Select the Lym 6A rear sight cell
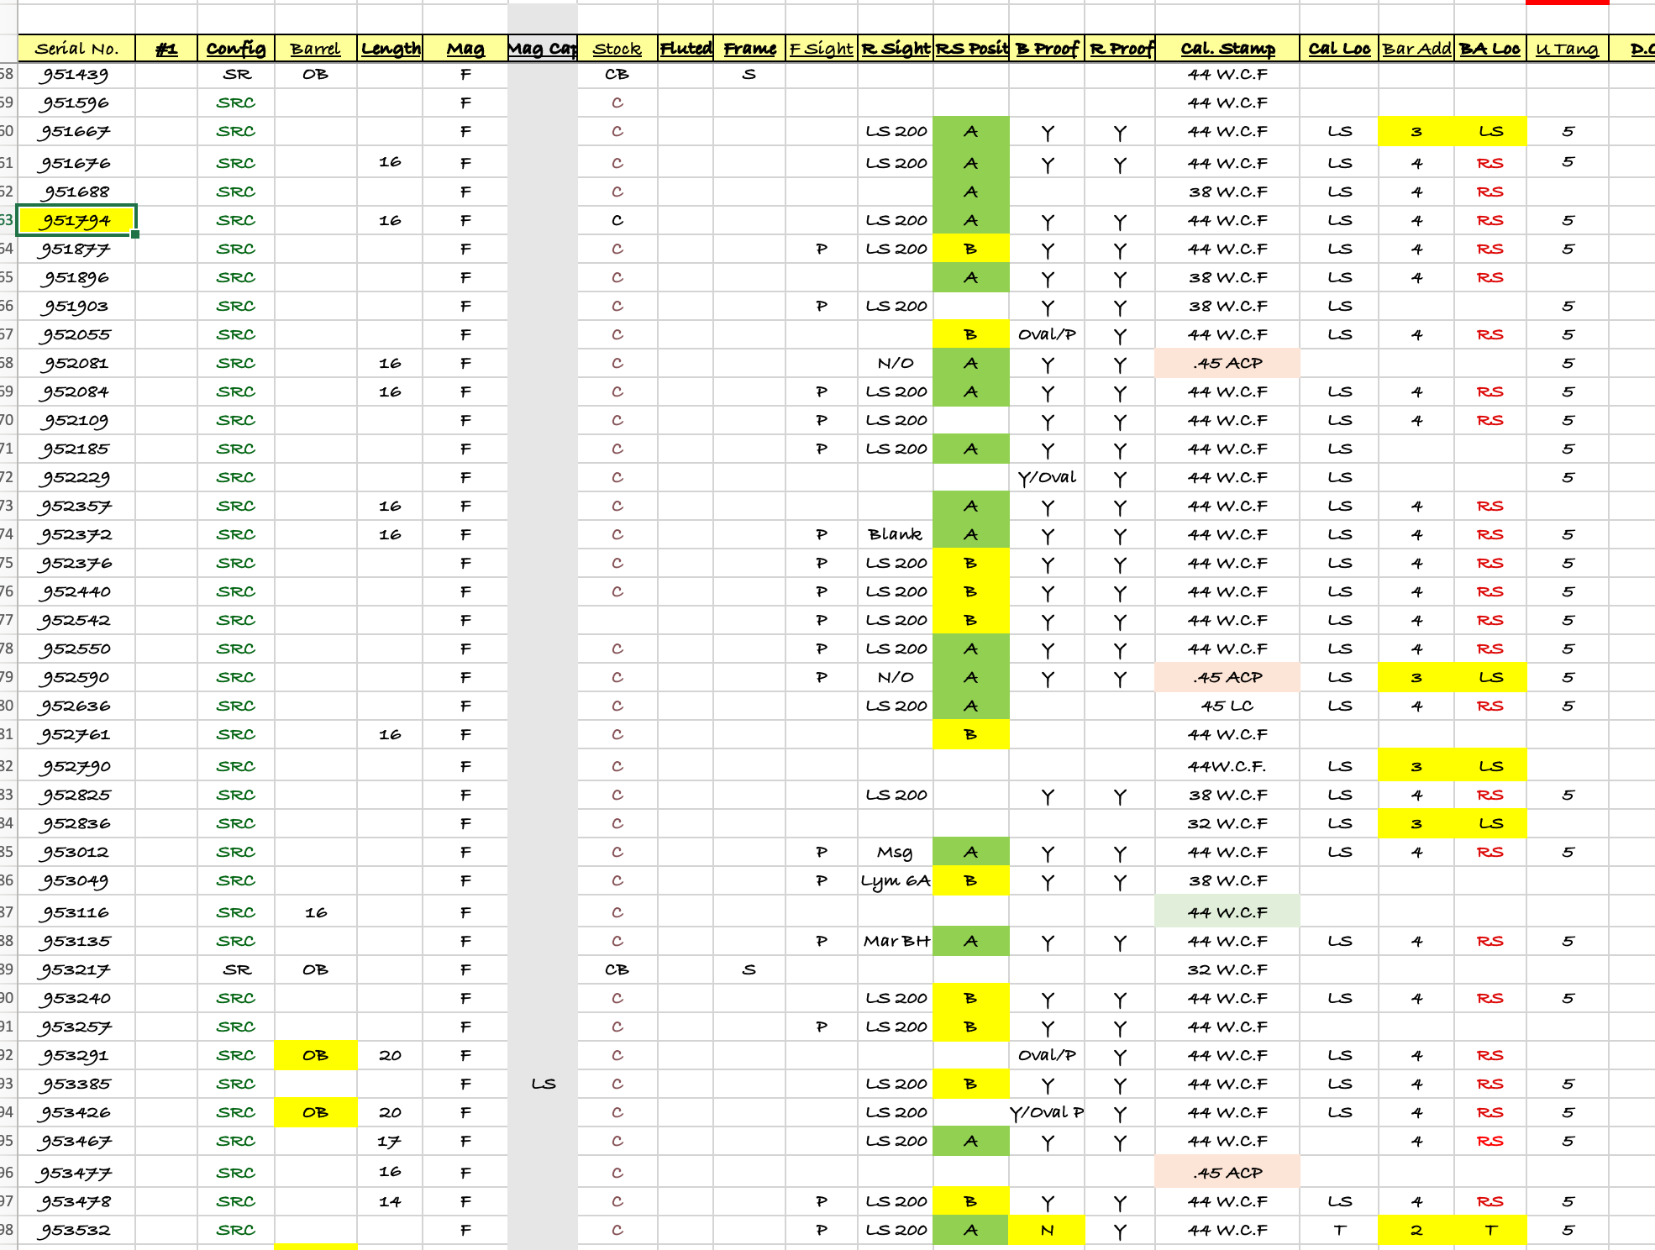Screen dimensions: 1655x1250 coord(896,881)
